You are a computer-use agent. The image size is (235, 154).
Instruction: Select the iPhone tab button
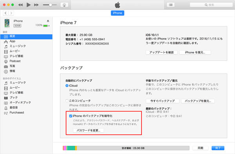tap(117, 13)
